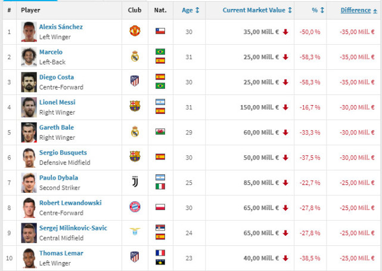
Task: Click Wales flag in Gareth Bale row
Action: (x=160, y=131)
